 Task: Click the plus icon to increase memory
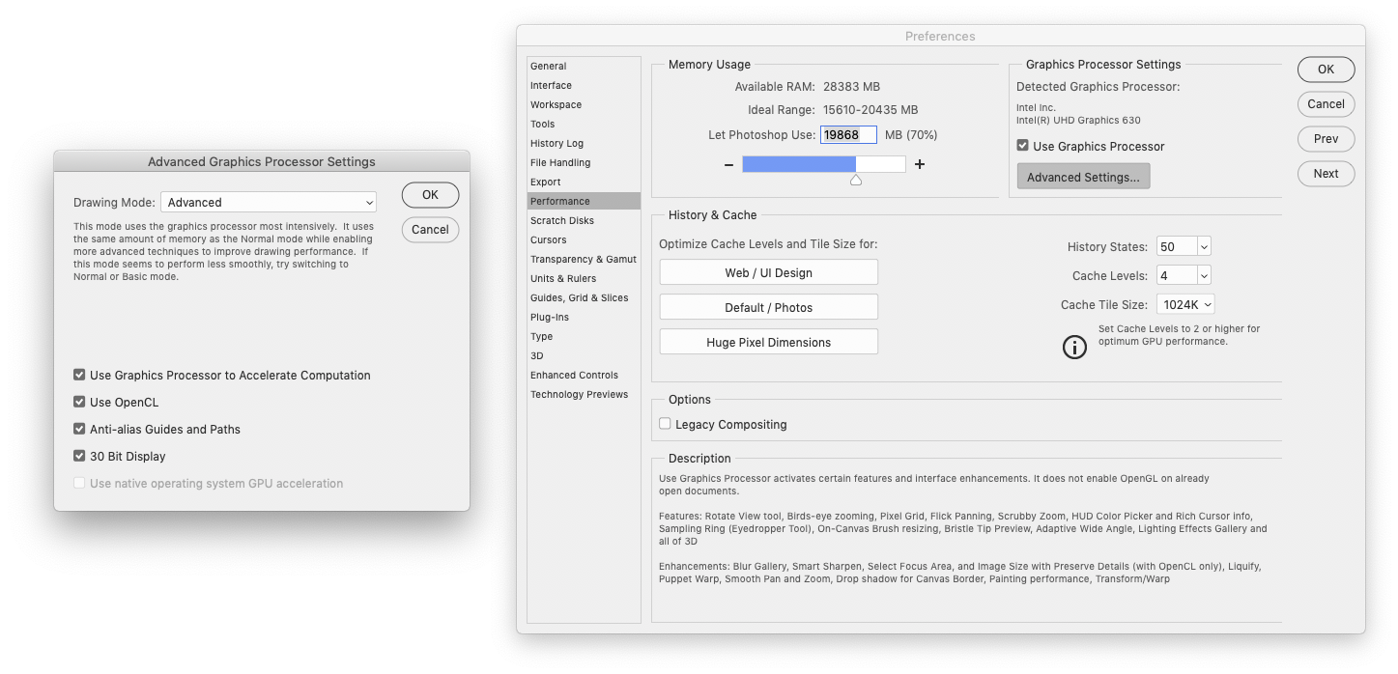[920, 165]
